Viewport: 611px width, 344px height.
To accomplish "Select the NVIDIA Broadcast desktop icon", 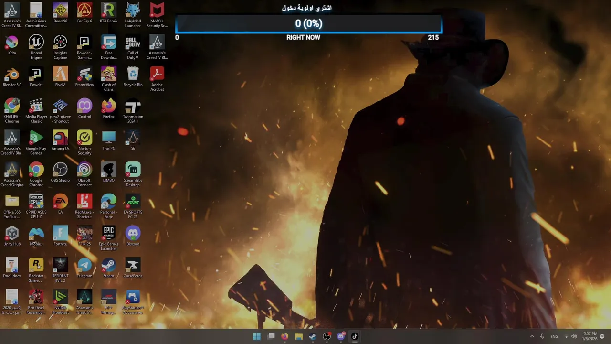I will pos(60,302).
